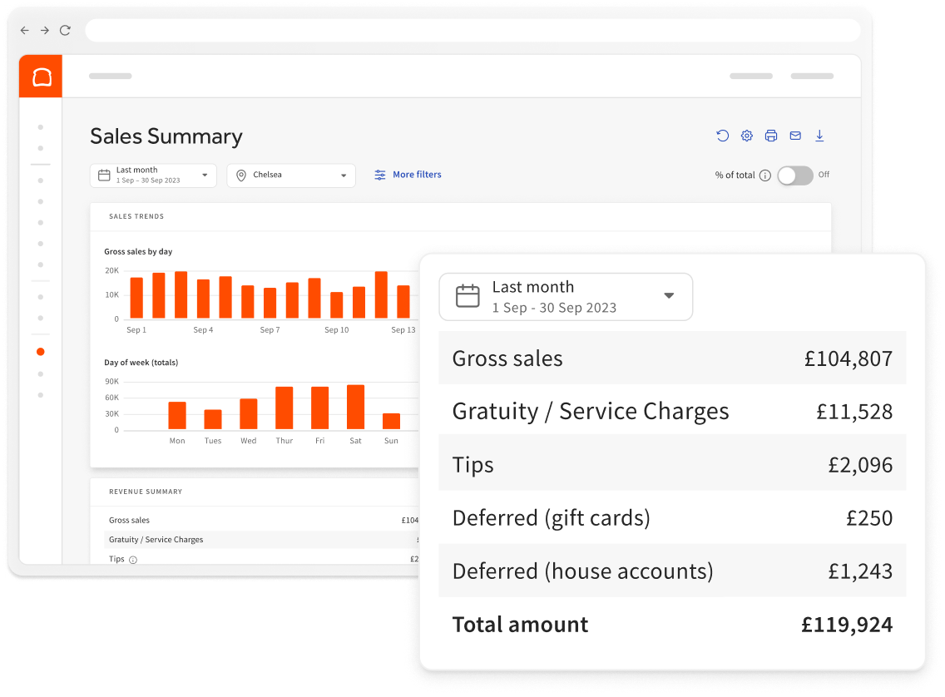Enable the % of total toggle
Viewport: 945px width, 697px height.
click(x=794, y=175)
